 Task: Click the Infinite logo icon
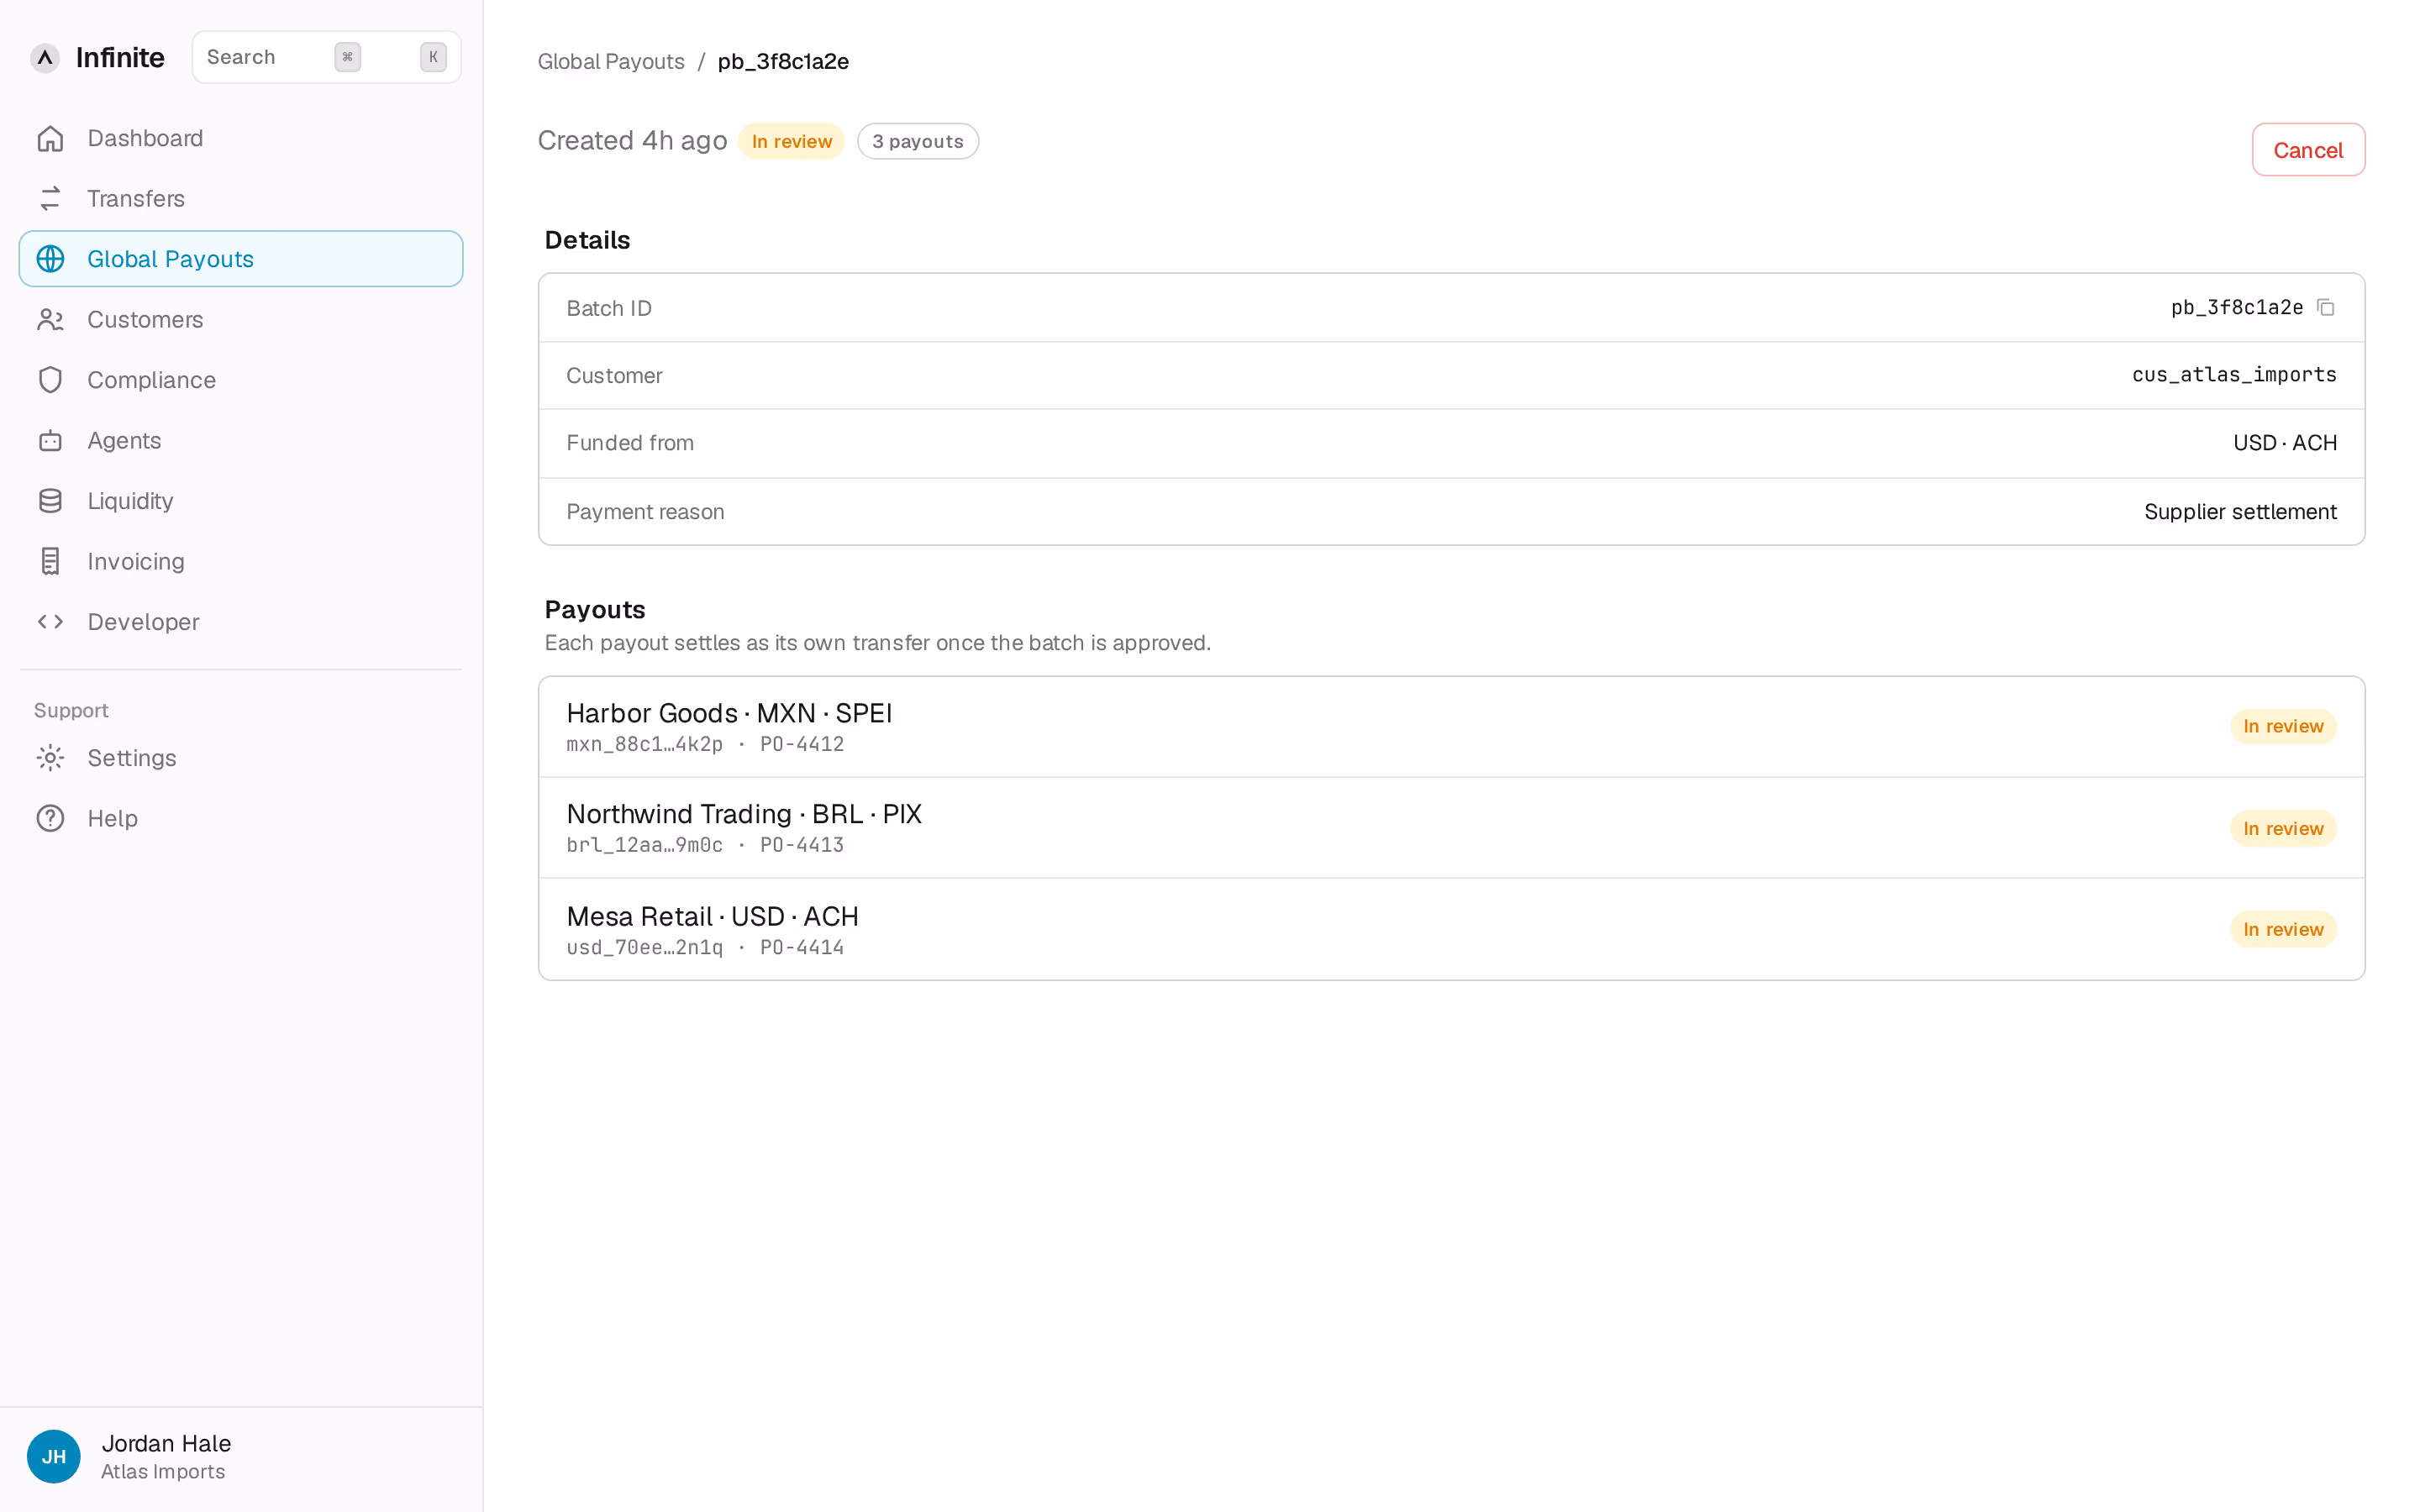45,58
